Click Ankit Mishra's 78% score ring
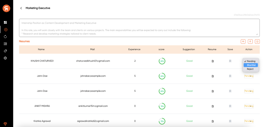Viewport: 264px width, 127px height. pos(162,106)
